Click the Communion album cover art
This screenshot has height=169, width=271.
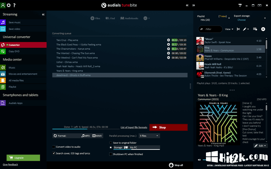[x=218, y=123]
